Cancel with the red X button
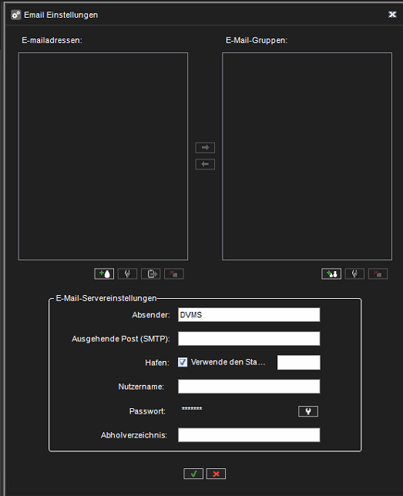The height and width of the screenshot is (496, 403). click(x=217, y=474)
